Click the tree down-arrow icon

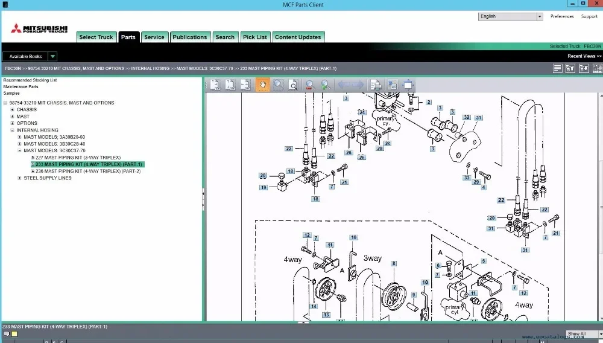coord(584,68)
